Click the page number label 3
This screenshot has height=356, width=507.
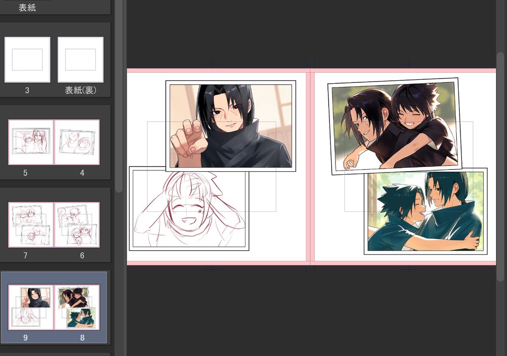tap(27, 90)
